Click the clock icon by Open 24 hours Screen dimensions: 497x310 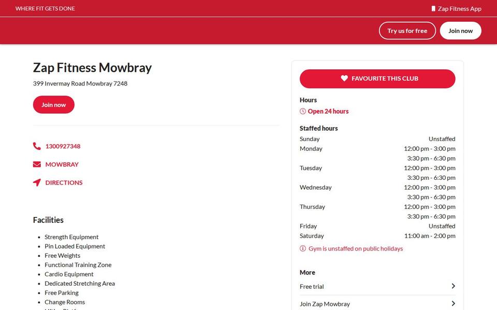303,112
